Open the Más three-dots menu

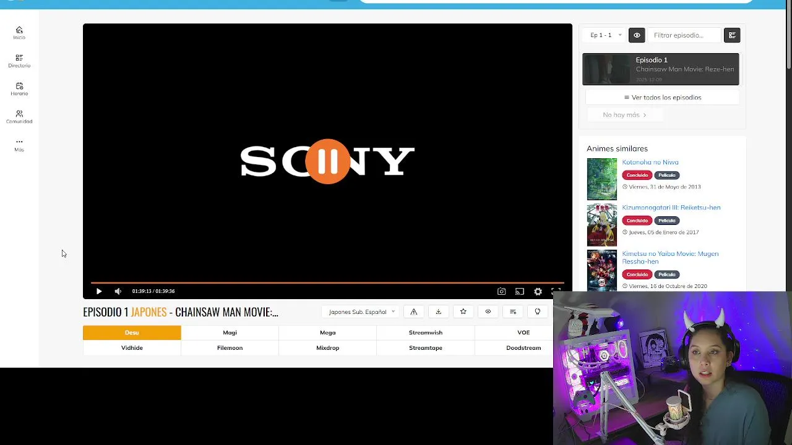coord(19,145)
